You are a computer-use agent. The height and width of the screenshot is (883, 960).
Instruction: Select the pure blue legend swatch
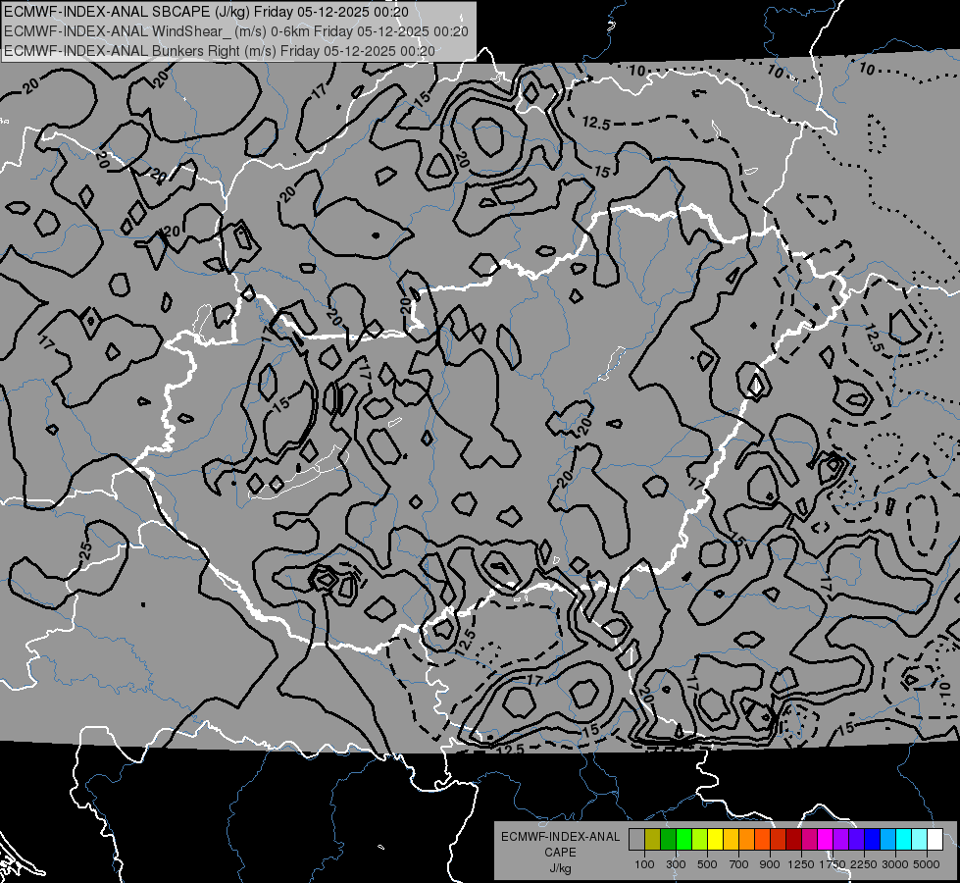coord(873,839)
